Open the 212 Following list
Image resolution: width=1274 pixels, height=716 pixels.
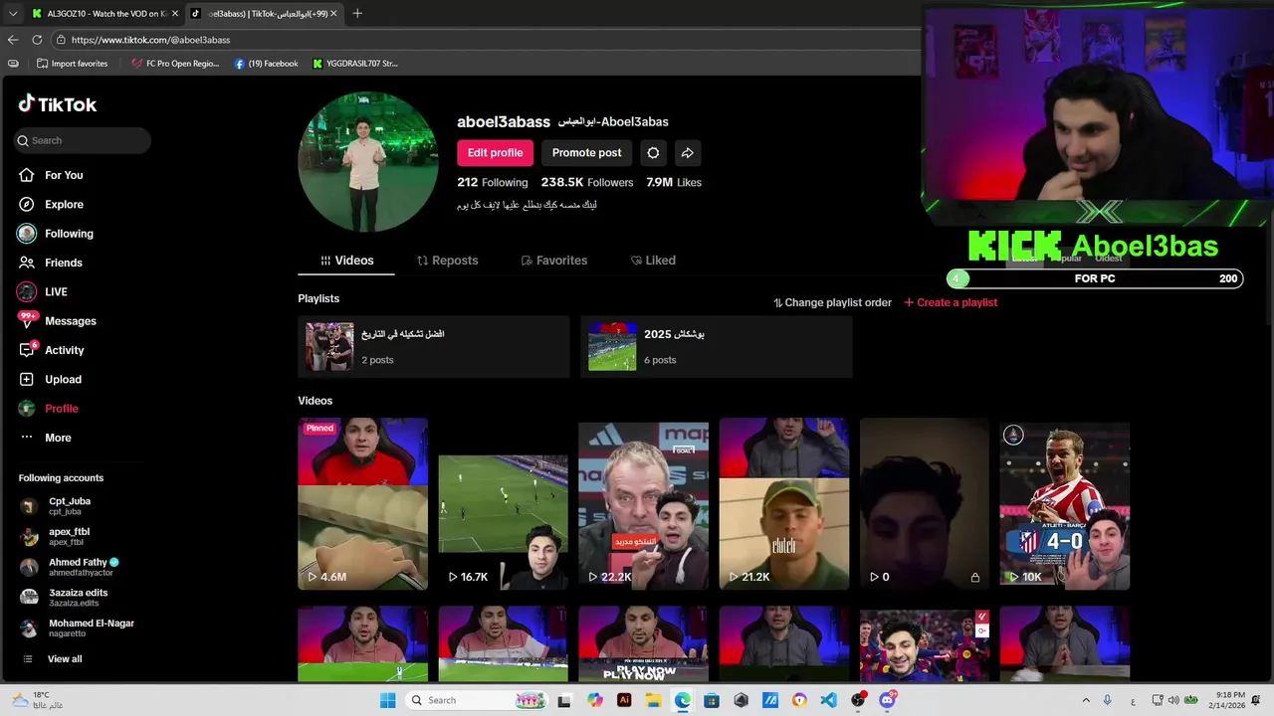[492, 183]
